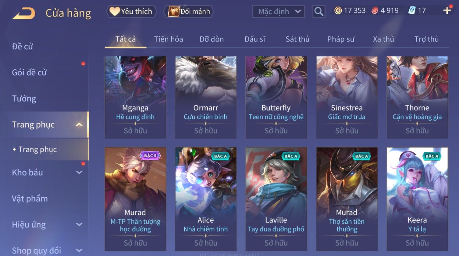Go to Gói đề cử section

[x=29, y=72]
